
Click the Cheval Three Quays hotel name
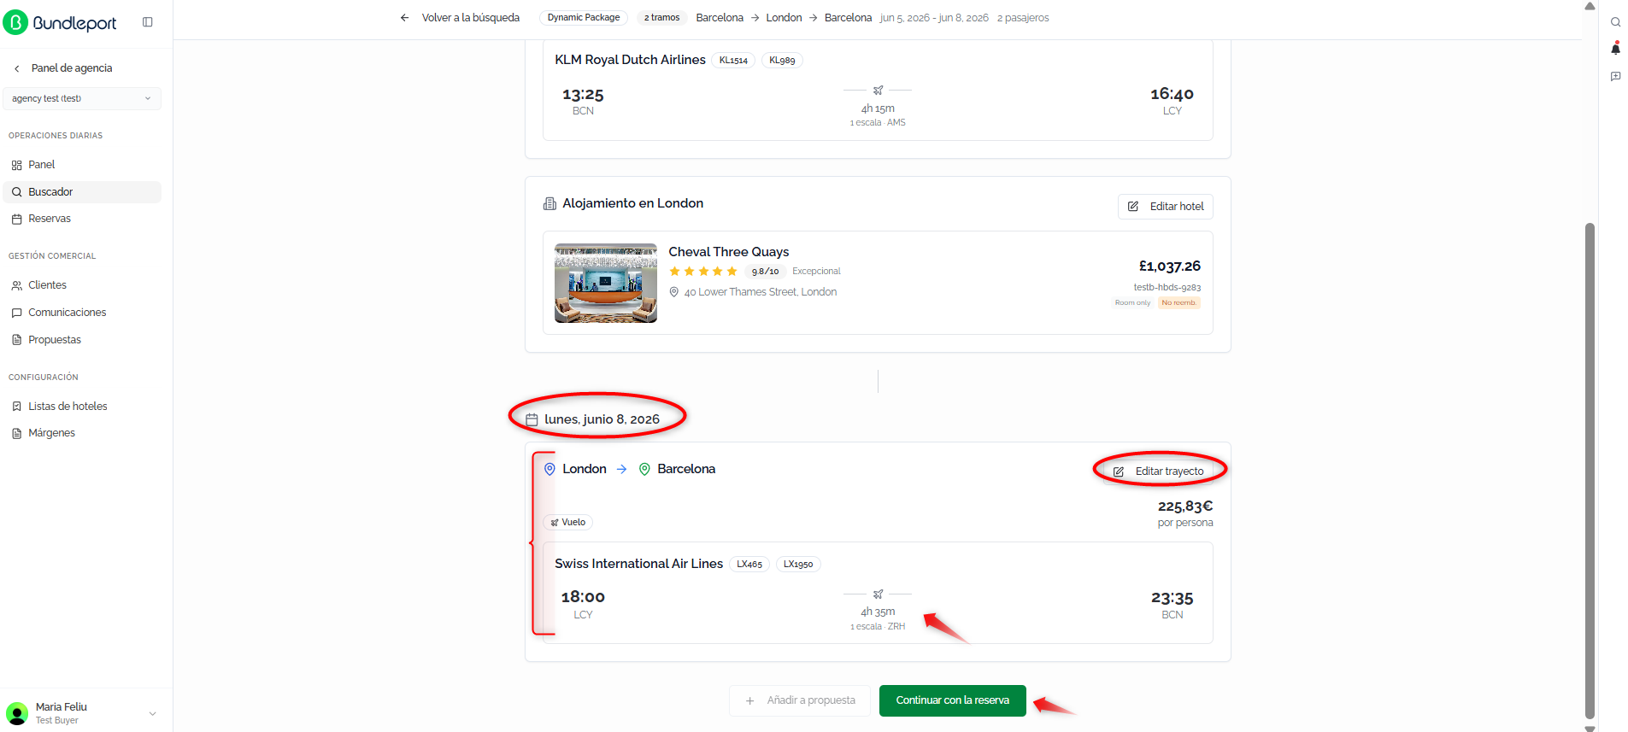(x=729, y=252)
